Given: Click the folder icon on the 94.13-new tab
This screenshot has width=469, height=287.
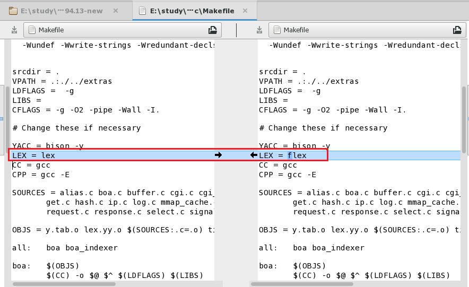Looking at the screenshot, I should coord(13,11).
